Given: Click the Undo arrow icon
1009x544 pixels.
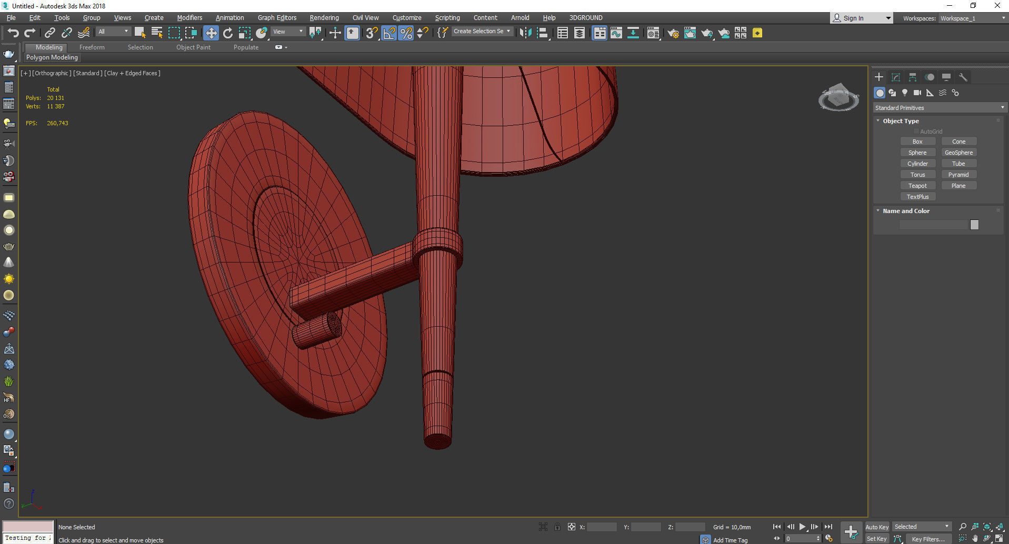Looking at the screenshot, I should [x=13, y=33].
